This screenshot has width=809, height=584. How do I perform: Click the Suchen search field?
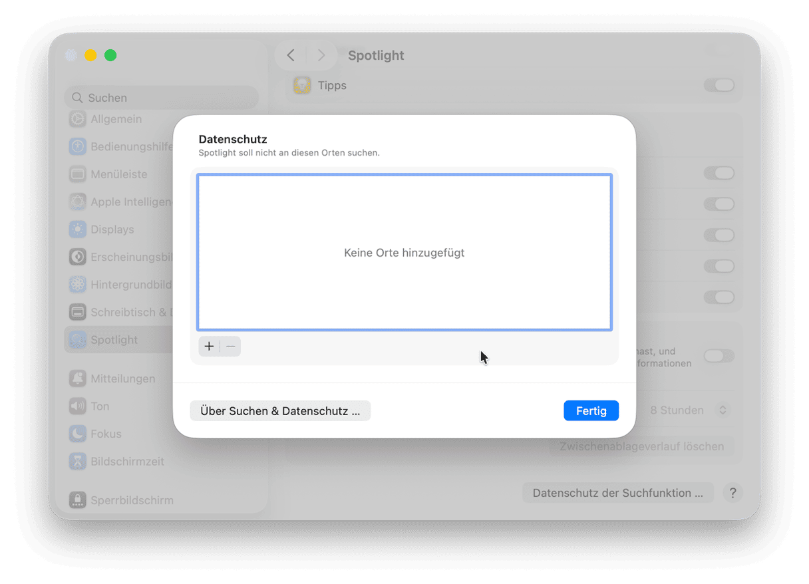(x=162, y=98)
